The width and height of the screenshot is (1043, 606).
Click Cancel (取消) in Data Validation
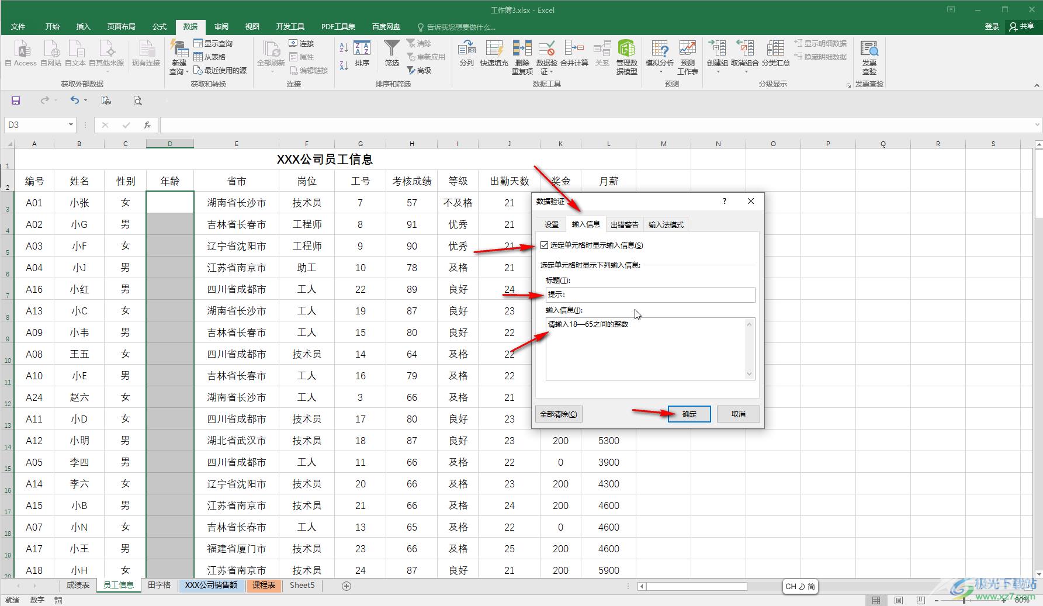pyautogui.click(x=738, y=414)
